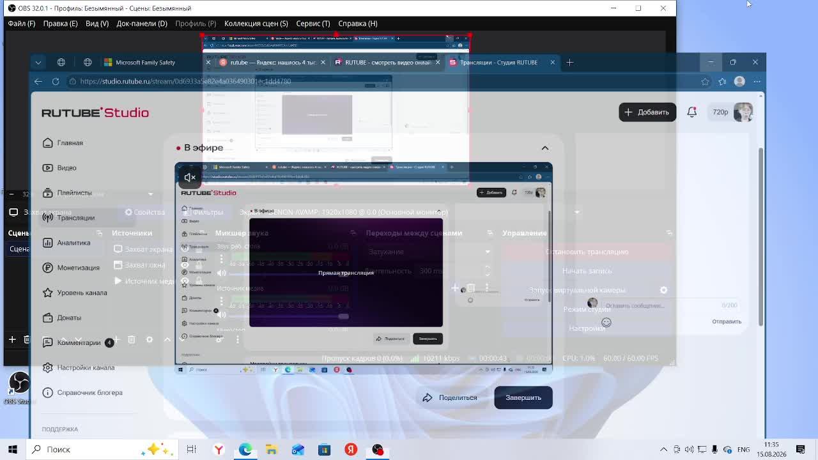Open the OBS Коллекция сцен (S) menu
The width and height of the screenshot is (818, 460).
click(256, 24)
